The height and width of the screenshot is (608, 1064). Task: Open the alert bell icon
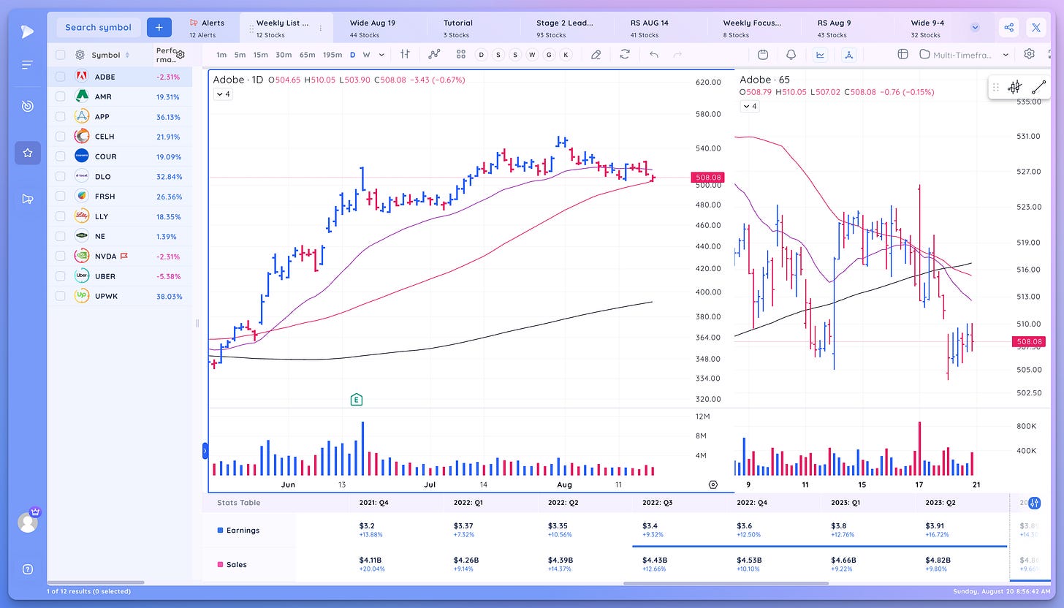click(791, 54)
